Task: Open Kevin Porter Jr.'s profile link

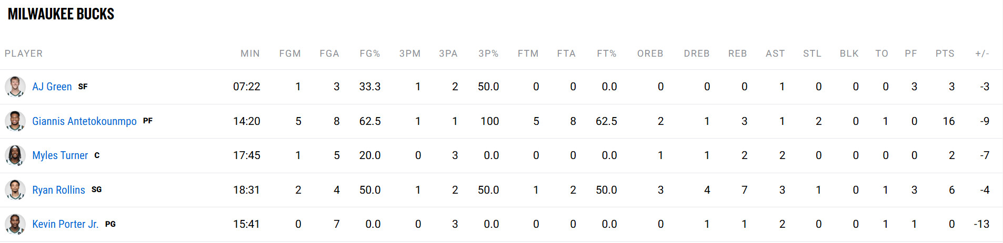Action: [65, 224]
